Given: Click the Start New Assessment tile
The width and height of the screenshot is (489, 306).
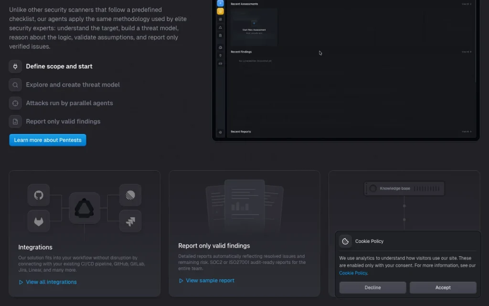Looking at the screenshot, I should coord(254,27).
